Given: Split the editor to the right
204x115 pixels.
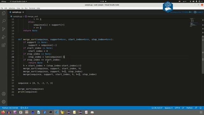Looking at the screenshot, I should point(195,12).
